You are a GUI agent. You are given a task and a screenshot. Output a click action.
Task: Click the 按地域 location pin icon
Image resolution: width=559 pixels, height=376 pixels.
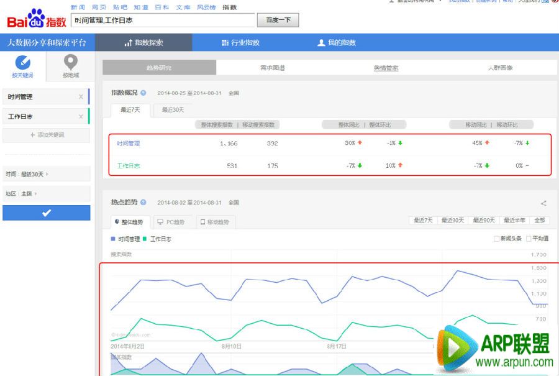pyautogui.click(x=71, y=63)
